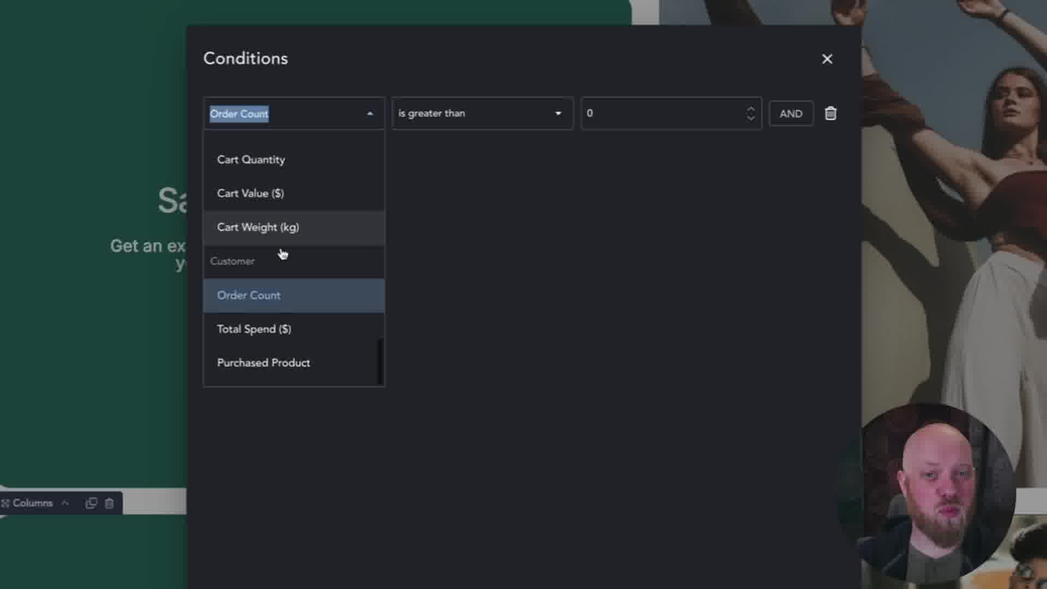Delete the Columns block trash icon
1047x589 pixels.
point(109,503)
